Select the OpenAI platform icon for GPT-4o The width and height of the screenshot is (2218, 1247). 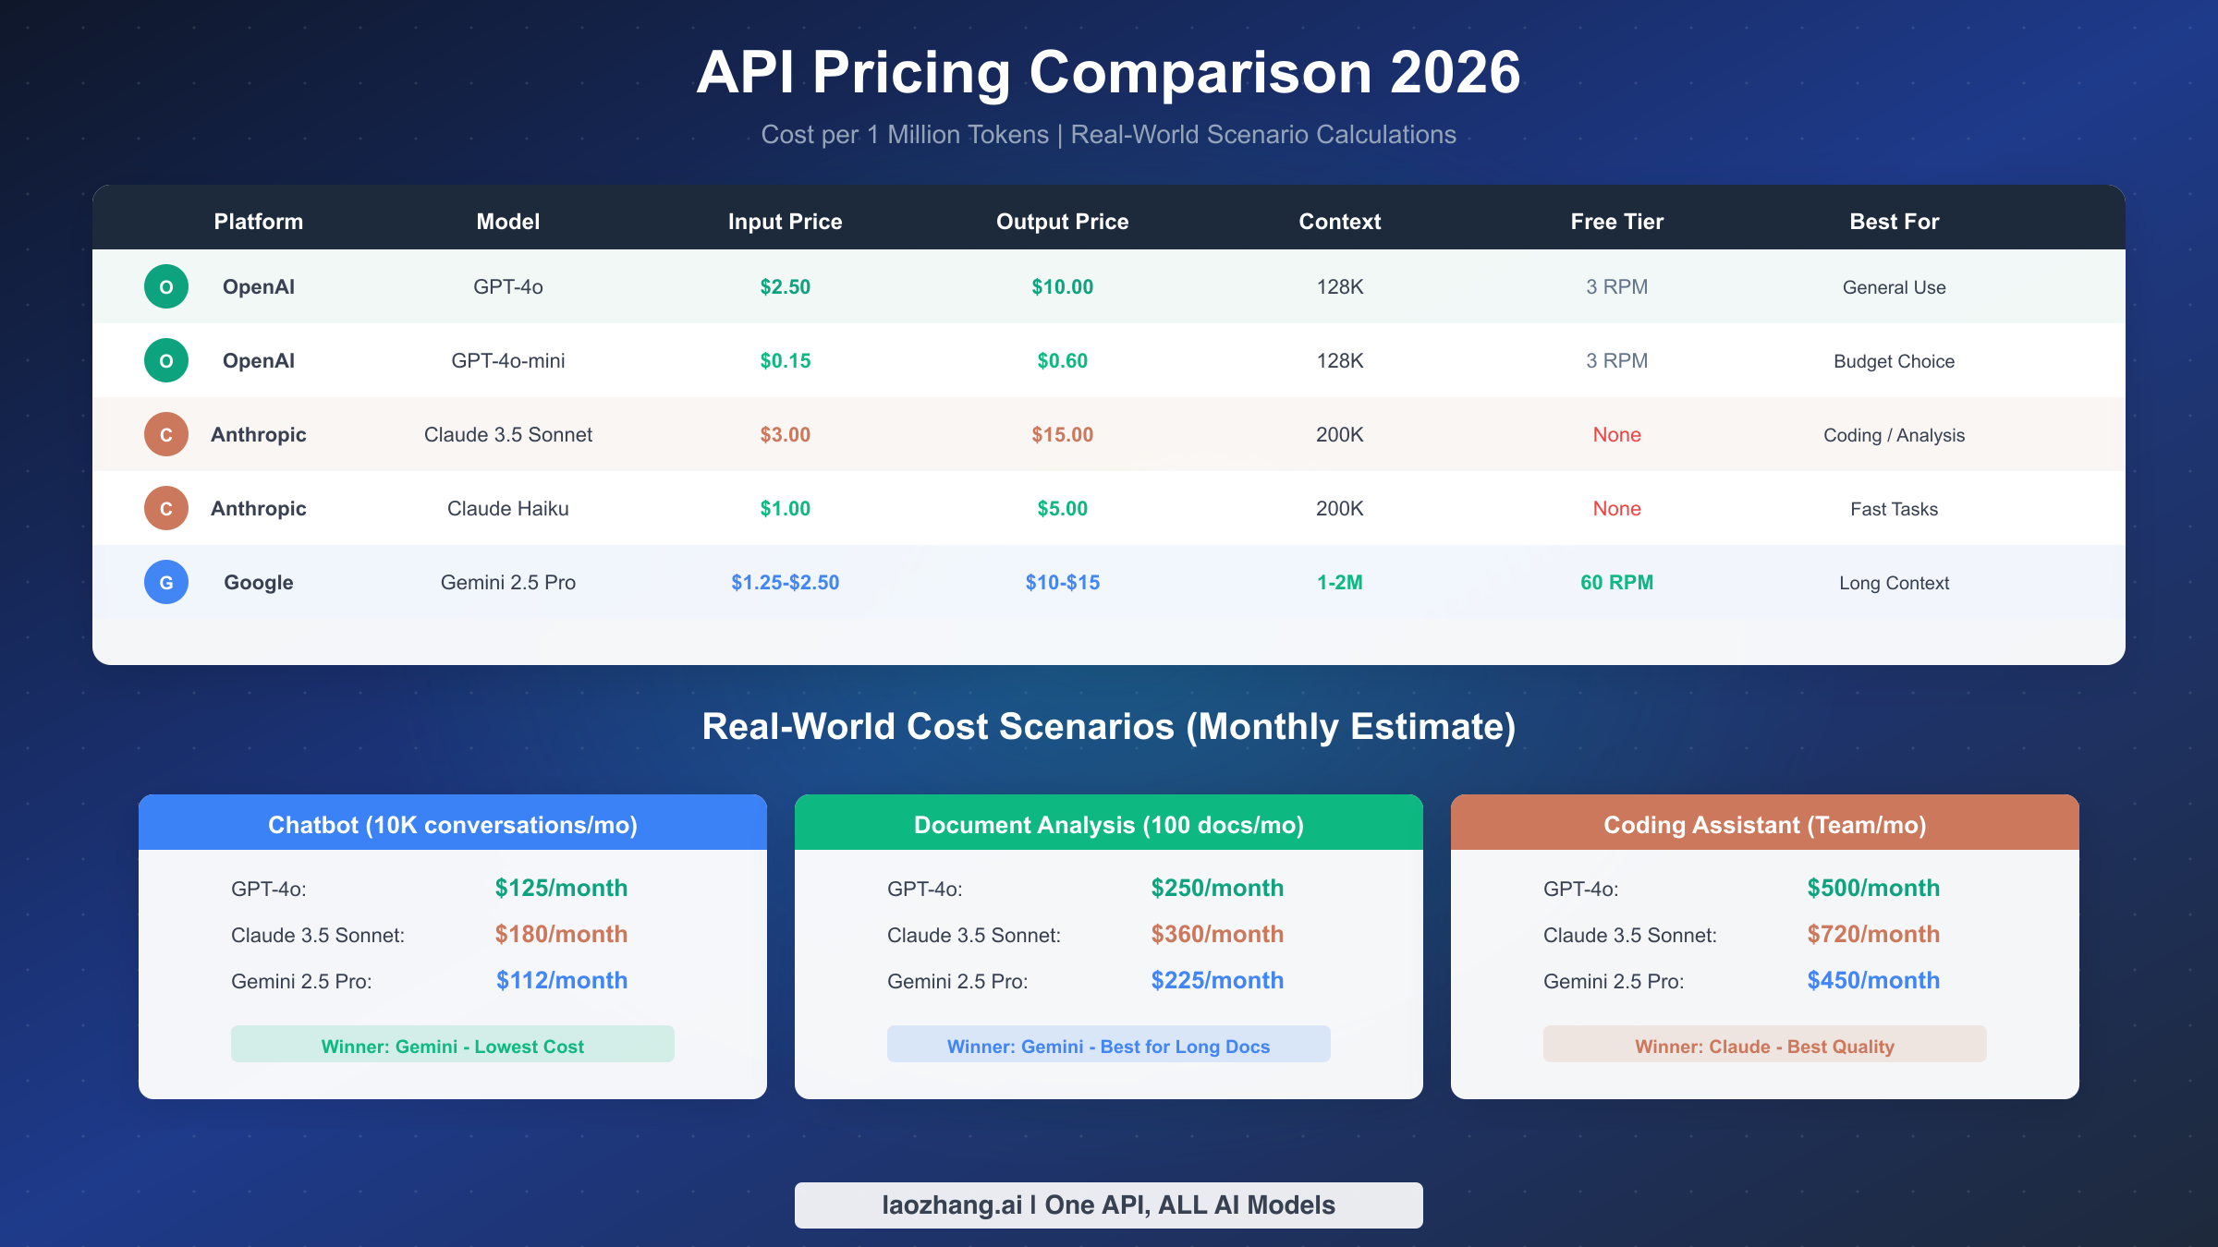click(x=165, y=286)
